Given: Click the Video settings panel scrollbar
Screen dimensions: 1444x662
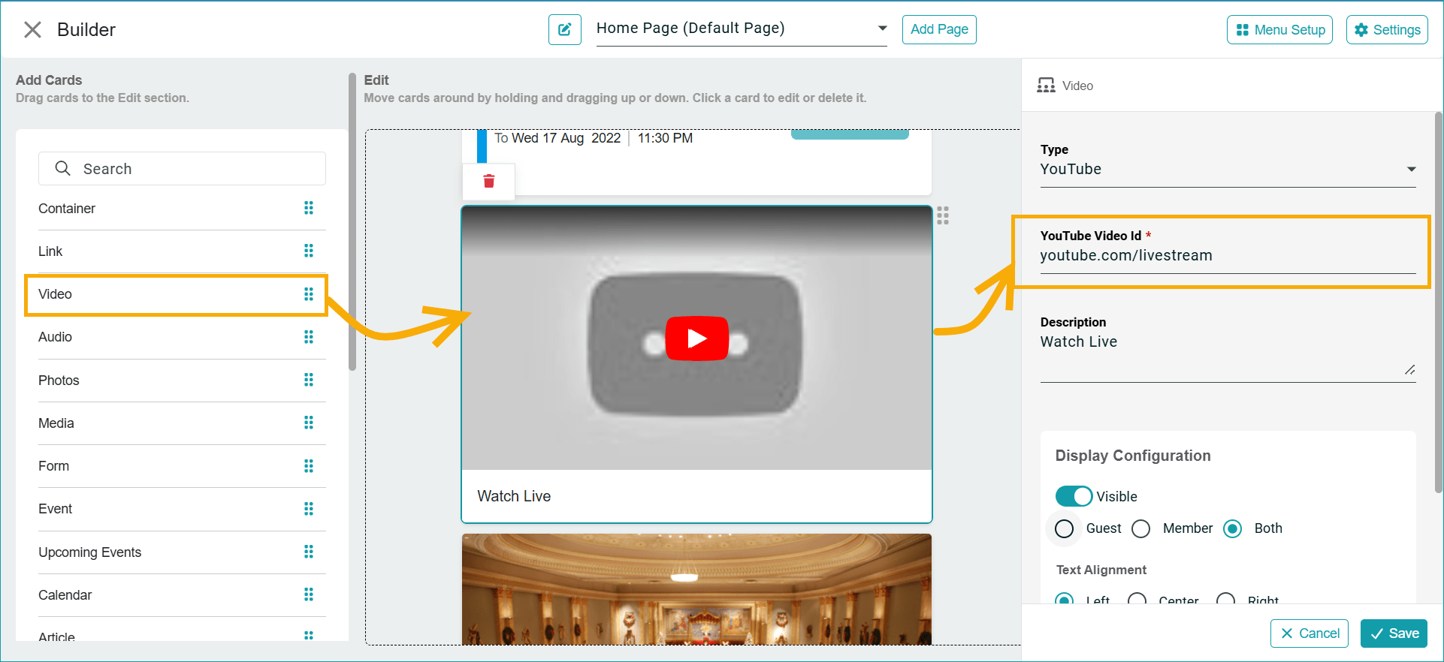Looking at the screenshot, I should tap(1438, 302).
